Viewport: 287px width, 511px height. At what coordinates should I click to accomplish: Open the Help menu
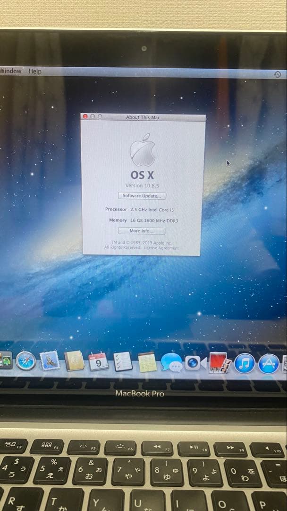(x=35, y=71)
